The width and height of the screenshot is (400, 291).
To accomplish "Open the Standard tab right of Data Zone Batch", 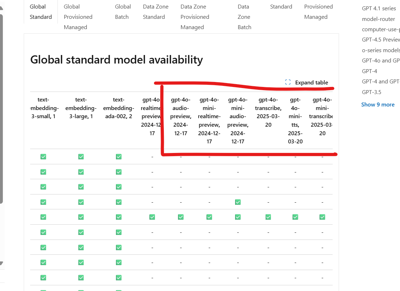I will point(281,7).
